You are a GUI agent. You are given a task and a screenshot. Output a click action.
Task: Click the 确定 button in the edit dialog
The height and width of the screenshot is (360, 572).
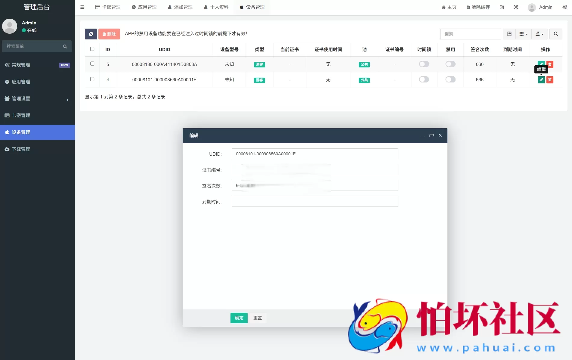239,318
